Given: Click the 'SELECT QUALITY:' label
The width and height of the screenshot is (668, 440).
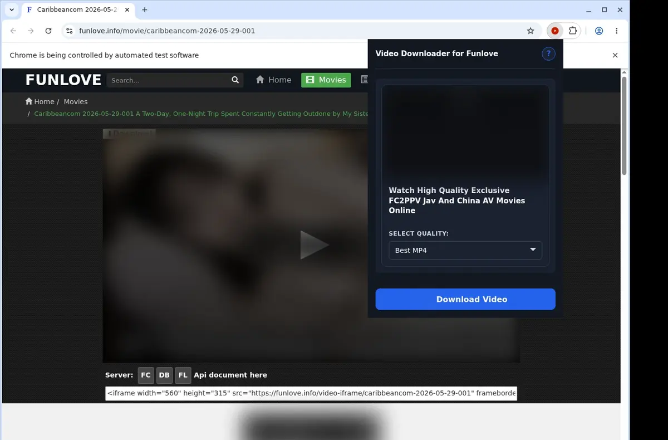Looking at the screenshot, I should point(419,233).
